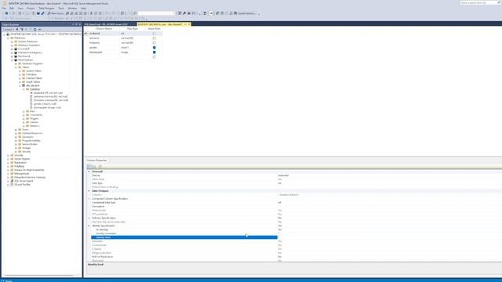Viewport: 502px width, 282px height.
Task: Pin the Object Explorer panel
Action: coord(76,24)
